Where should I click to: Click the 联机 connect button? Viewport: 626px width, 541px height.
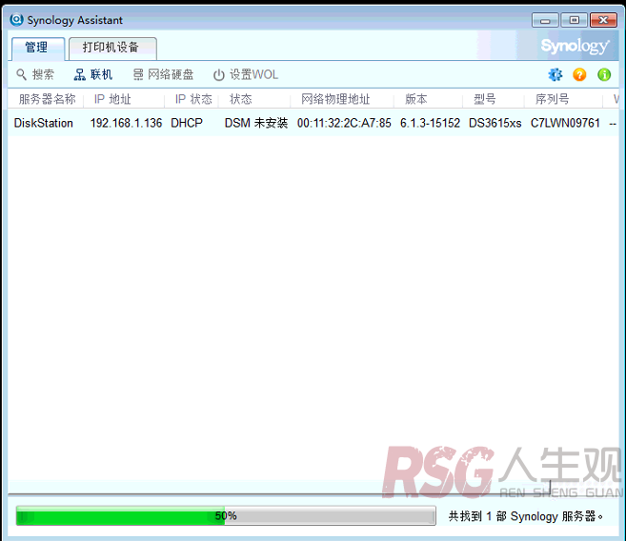(x=93, y=74)
